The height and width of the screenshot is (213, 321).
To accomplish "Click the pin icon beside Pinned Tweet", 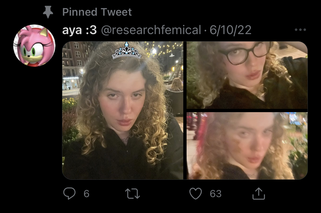I will [x=48, y=12].
